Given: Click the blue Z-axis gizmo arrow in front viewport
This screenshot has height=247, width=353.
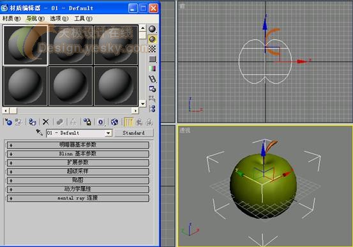Looking at the screenshot, I should 265,25.
